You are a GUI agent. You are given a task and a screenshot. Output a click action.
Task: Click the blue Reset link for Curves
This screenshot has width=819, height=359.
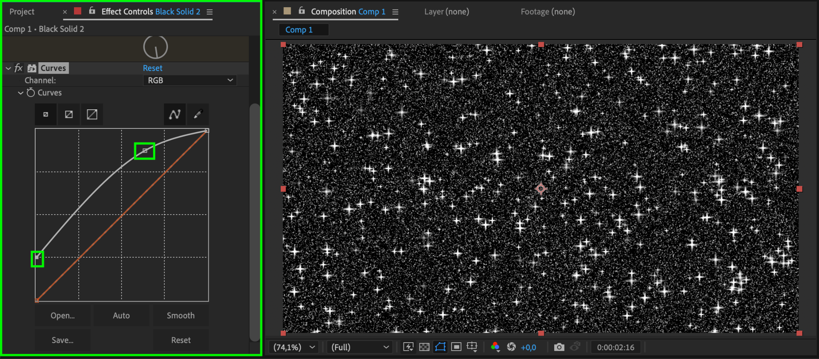pos(153,68)
